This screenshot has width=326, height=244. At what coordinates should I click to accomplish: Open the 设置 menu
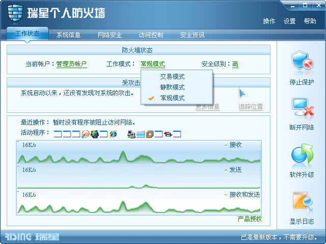pos(289,21)
